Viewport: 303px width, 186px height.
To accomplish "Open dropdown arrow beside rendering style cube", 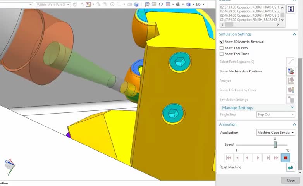I will pyautogui.click(x=193, y=4).
